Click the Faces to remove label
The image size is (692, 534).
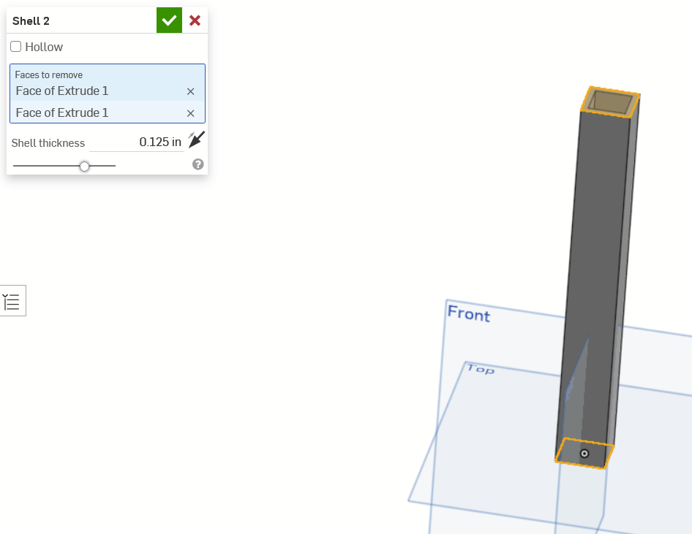coord(48,75)
